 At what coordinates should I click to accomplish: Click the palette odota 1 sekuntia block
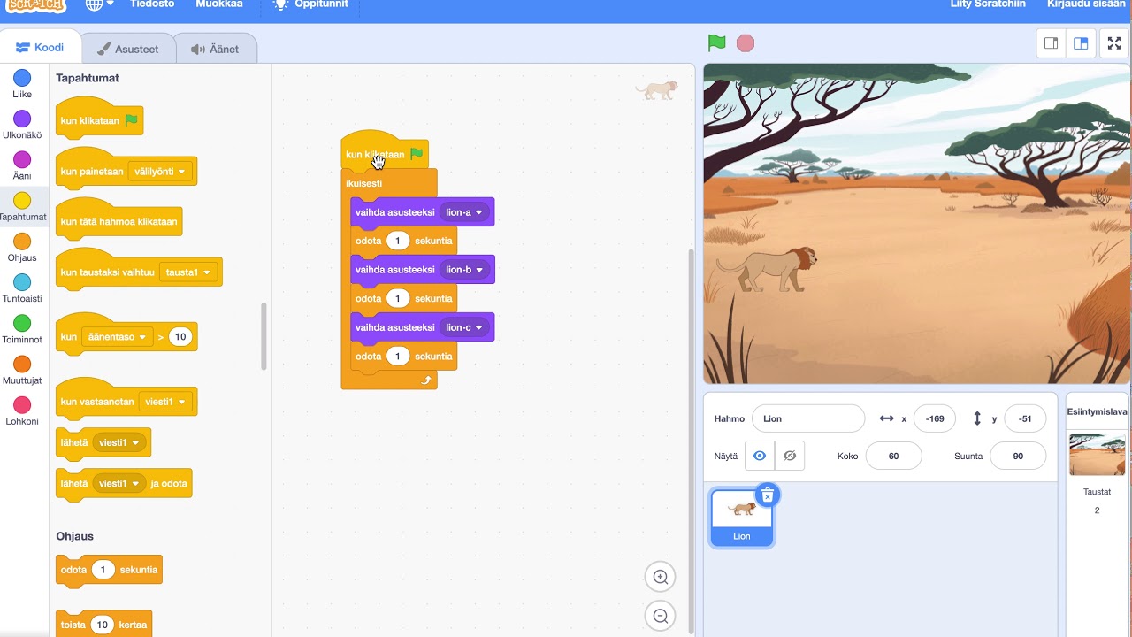[x=109, y=570]
